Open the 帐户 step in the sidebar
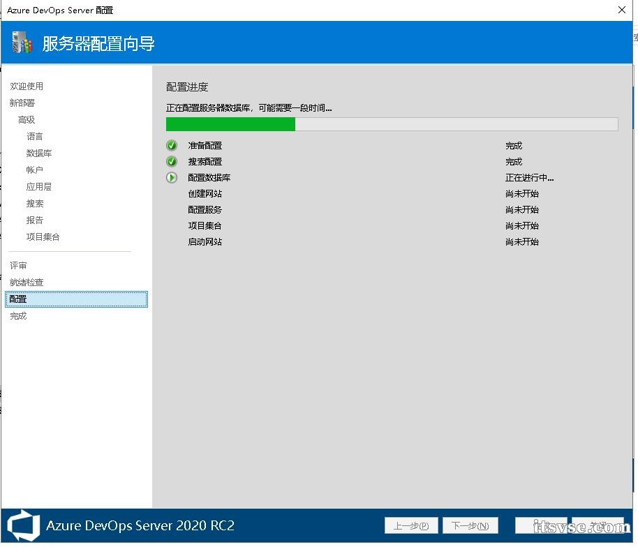 (x=35, y=170)
